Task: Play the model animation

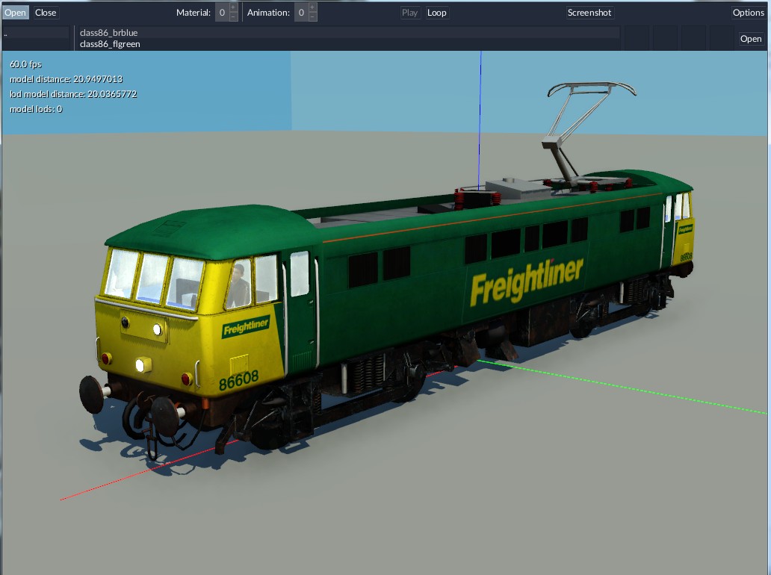Action: click(x=409, y=12)
